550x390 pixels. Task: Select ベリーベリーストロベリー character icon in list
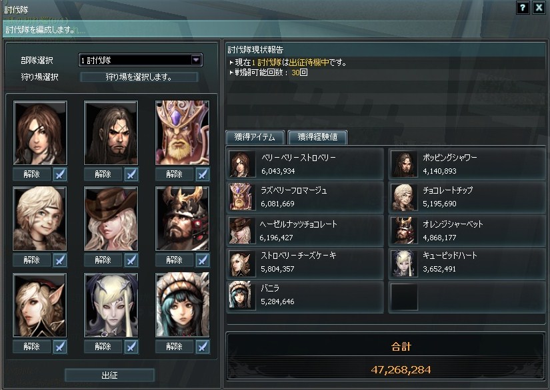(x=242, y=164)
